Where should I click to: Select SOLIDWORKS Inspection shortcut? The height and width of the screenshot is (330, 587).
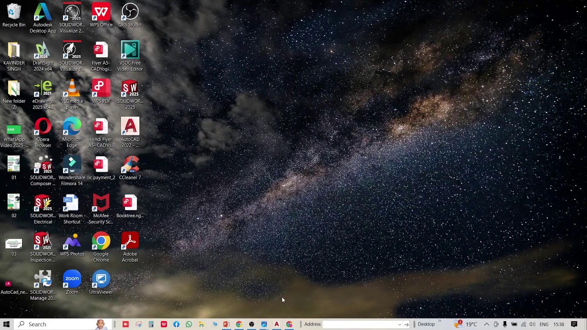[43, 247]
